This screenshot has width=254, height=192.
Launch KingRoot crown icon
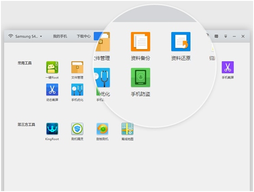click(52, 129)
